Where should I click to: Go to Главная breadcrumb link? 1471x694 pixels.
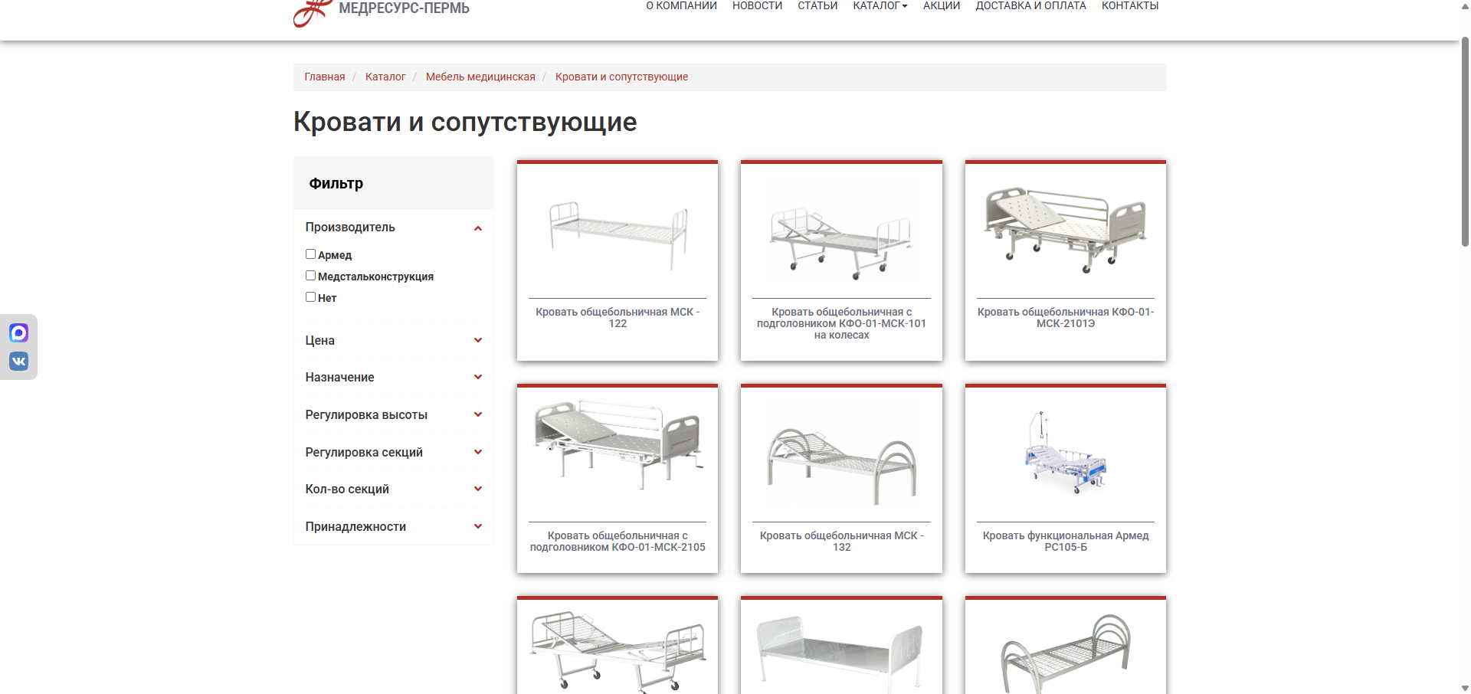tap(325, 77)
